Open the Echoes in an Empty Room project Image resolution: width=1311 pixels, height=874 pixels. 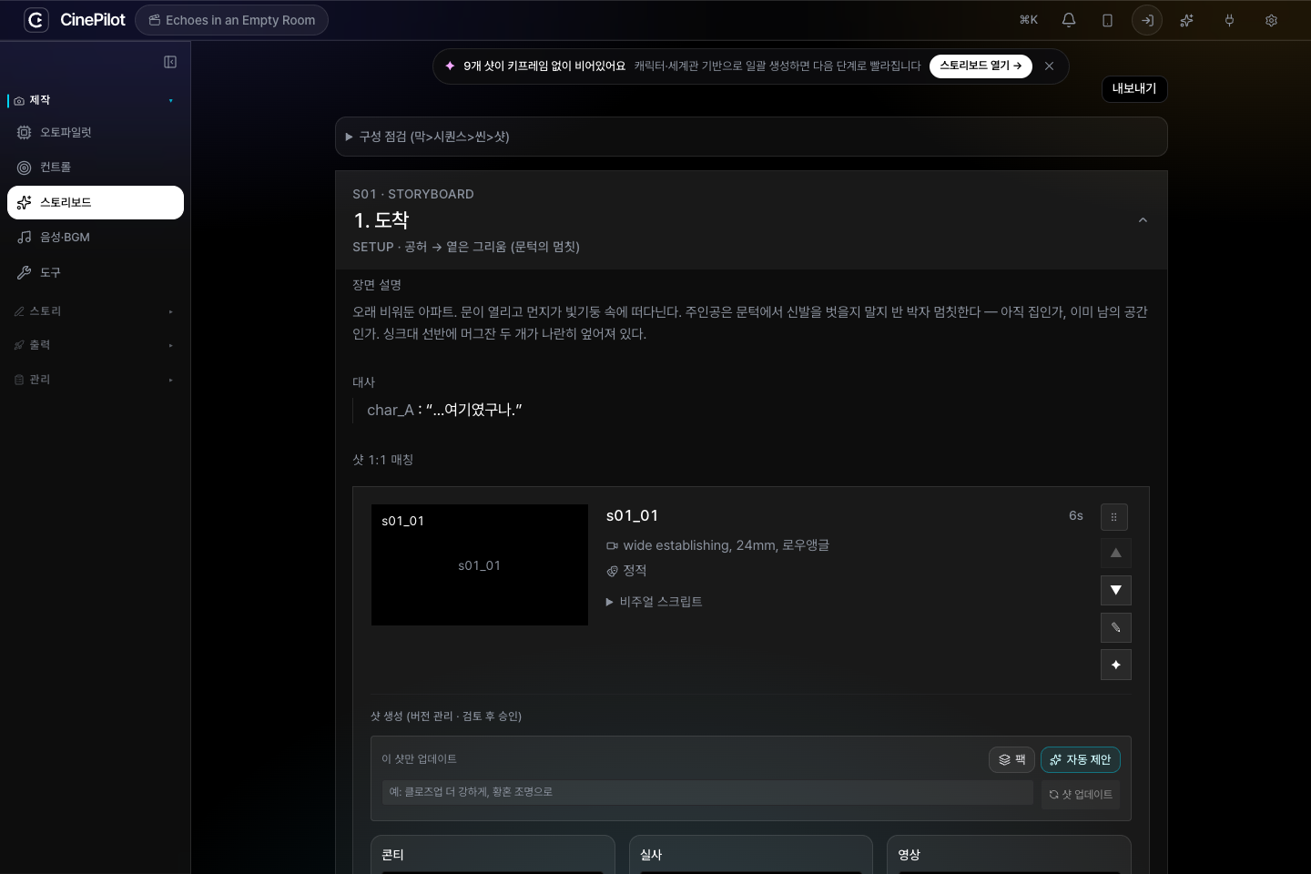click(x=231, y=20)
